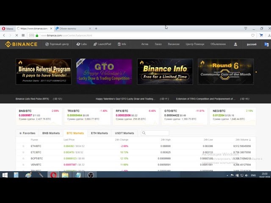Star the ETC/BTC pair as favorite

pyautogui.click(x=23, y=152)
